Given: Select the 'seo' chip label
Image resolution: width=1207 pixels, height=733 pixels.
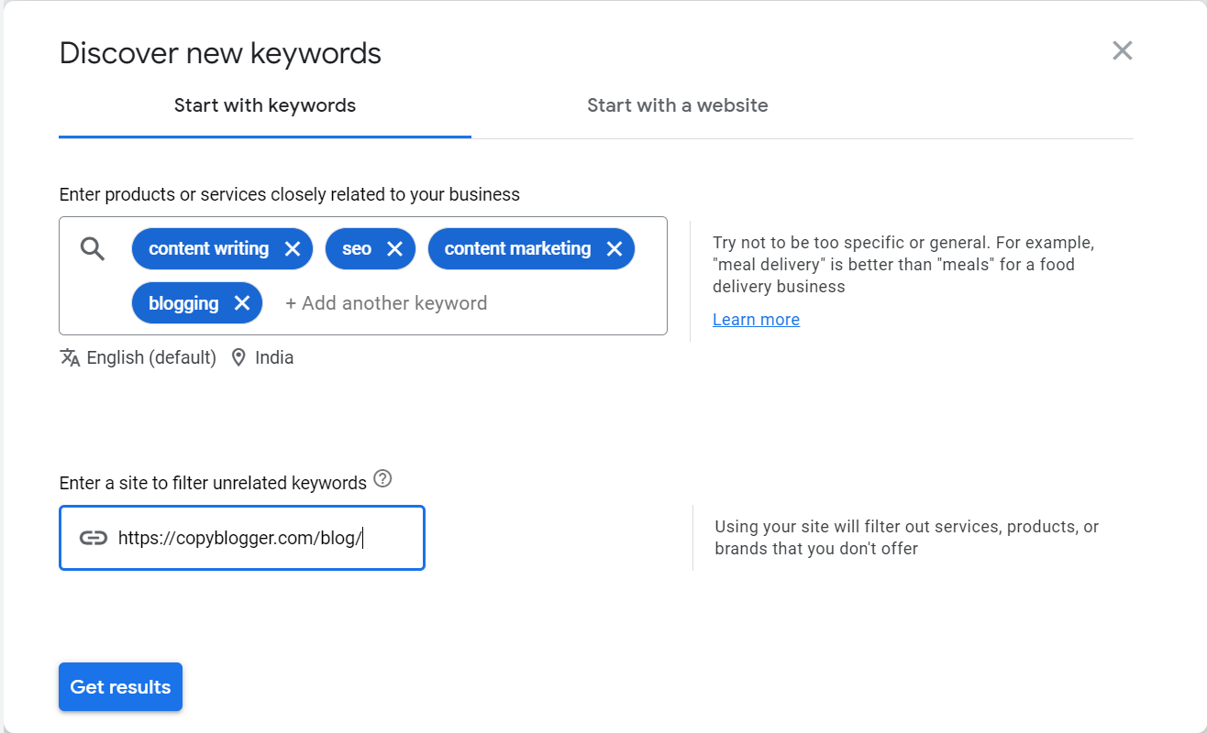Looking at the screenshot, I should coord(357,249).
